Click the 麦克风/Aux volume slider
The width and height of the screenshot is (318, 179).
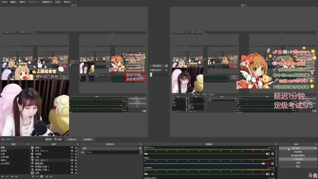(x=205, y=154)
